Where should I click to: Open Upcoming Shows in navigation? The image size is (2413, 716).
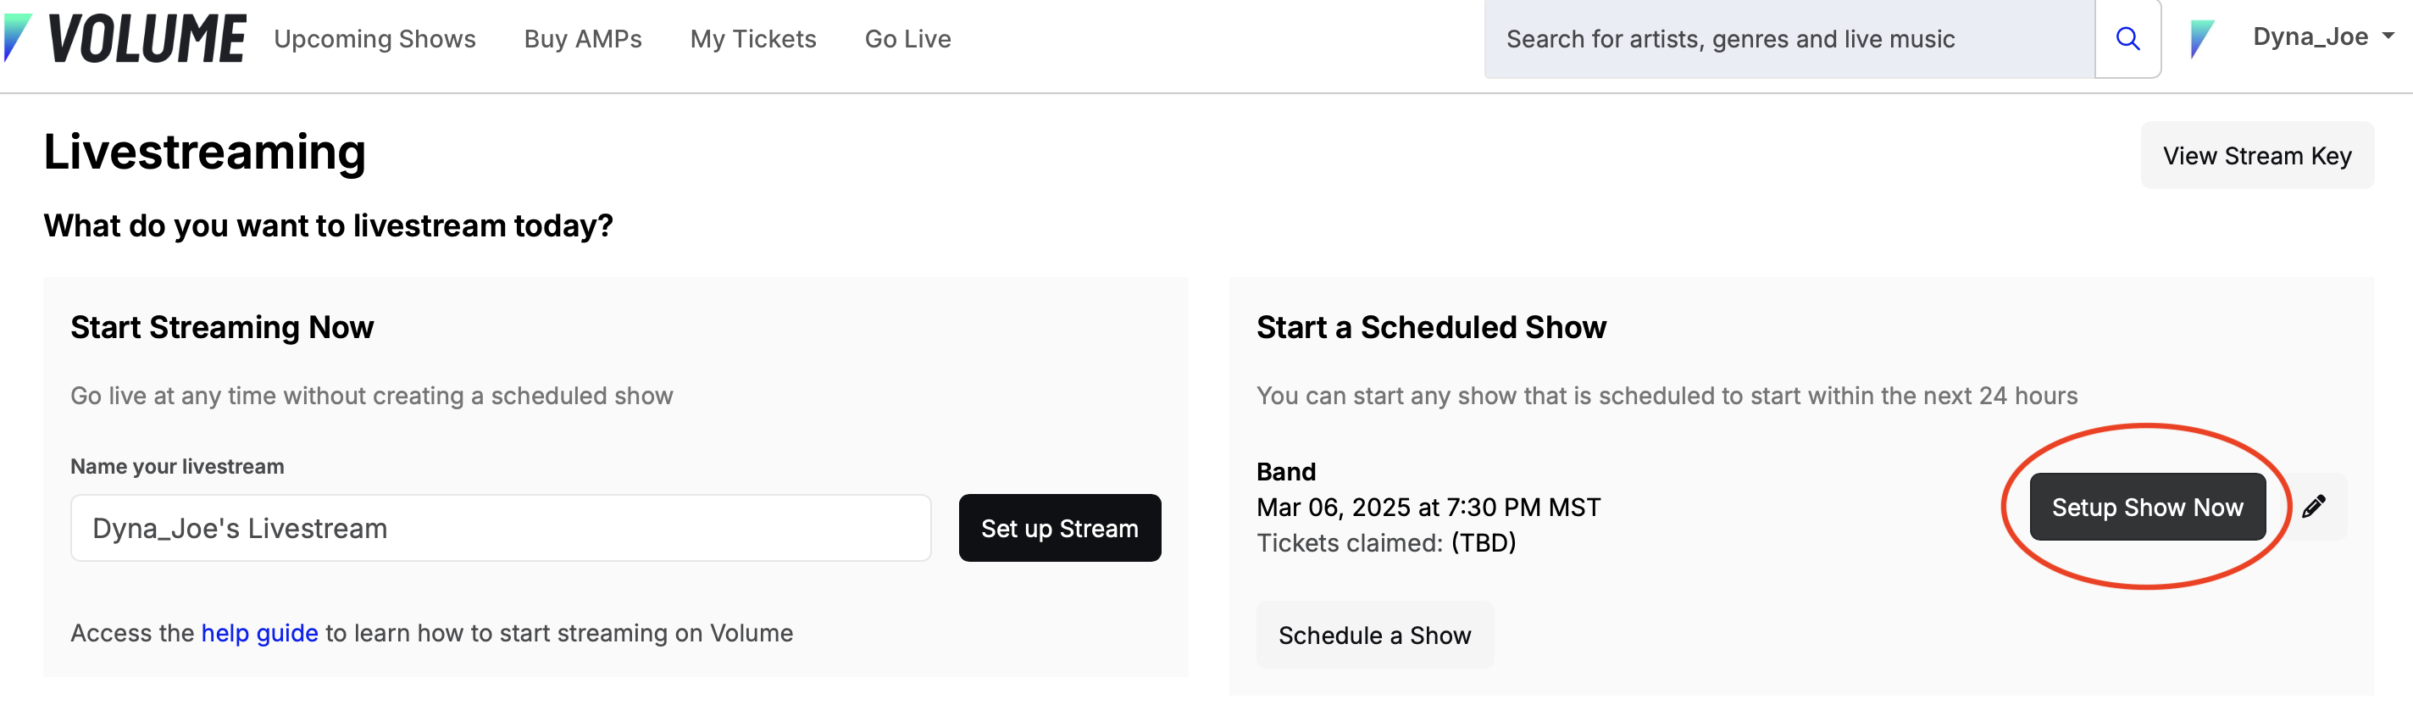pos(374,38)
